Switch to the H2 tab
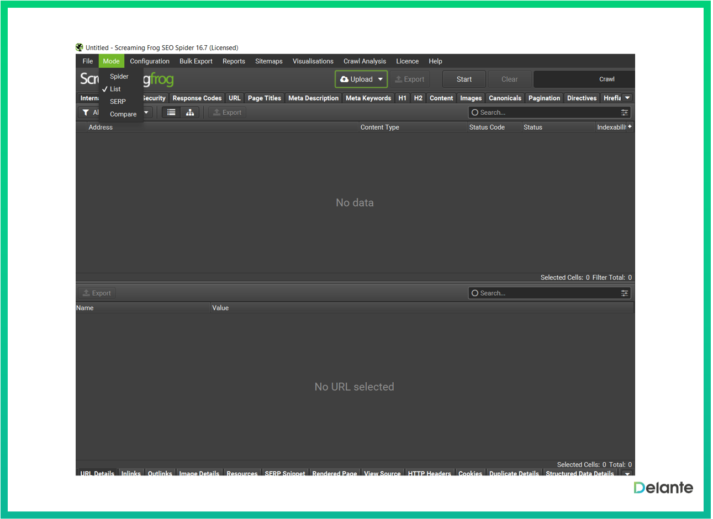713x519 pixels. (418, 98)
